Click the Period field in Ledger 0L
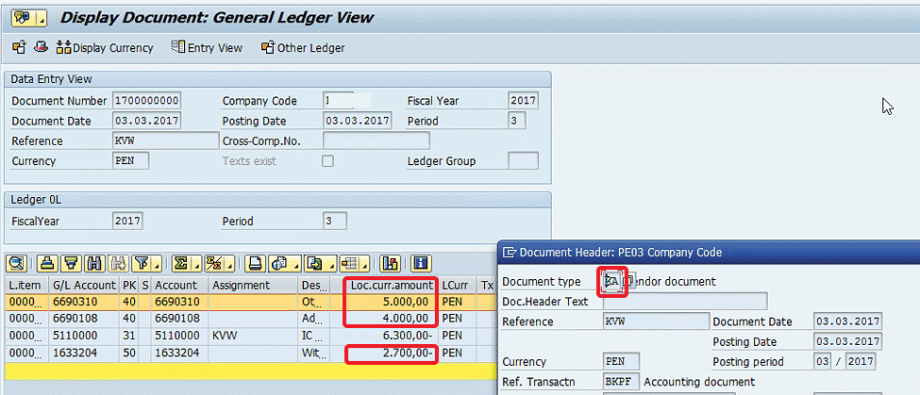The height and width of the screenshot is (395, 920). pos(334,222)
